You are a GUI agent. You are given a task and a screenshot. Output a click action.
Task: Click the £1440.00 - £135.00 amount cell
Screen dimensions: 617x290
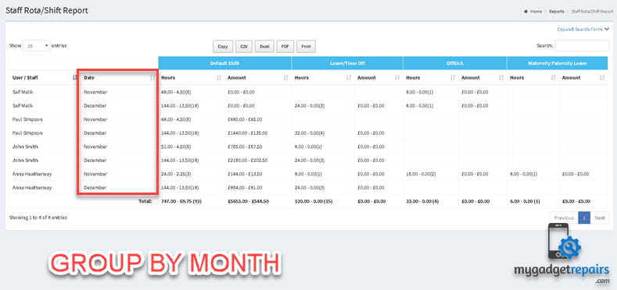pos(248,133)
